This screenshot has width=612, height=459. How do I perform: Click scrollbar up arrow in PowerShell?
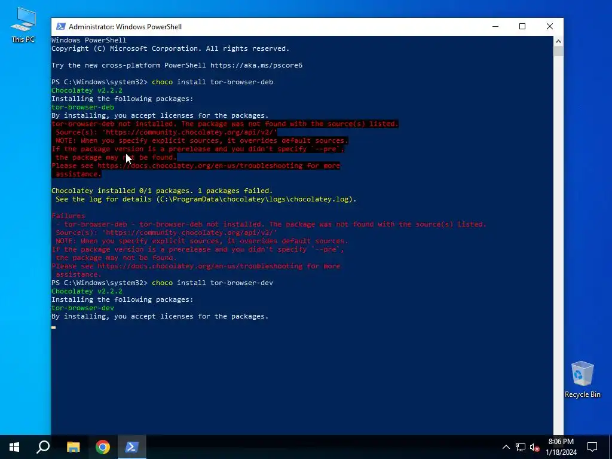click(558, 41)
